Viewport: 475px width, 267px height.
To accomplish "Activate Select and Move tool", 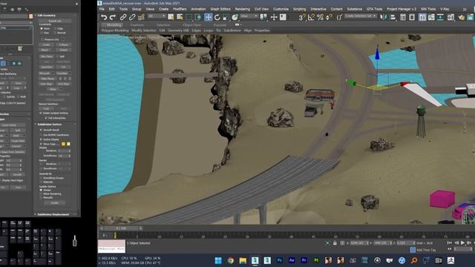I will click(x=208, y=17).
